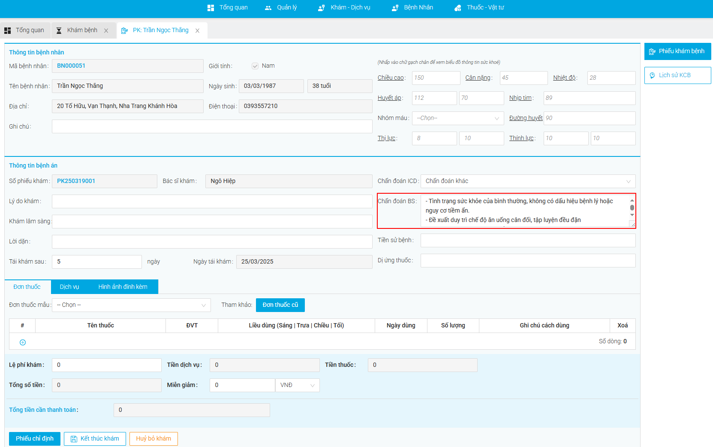Open the Thuốc - Vật tư menu
This screenshot has width=713, height=447.
(x=479, y=8)
